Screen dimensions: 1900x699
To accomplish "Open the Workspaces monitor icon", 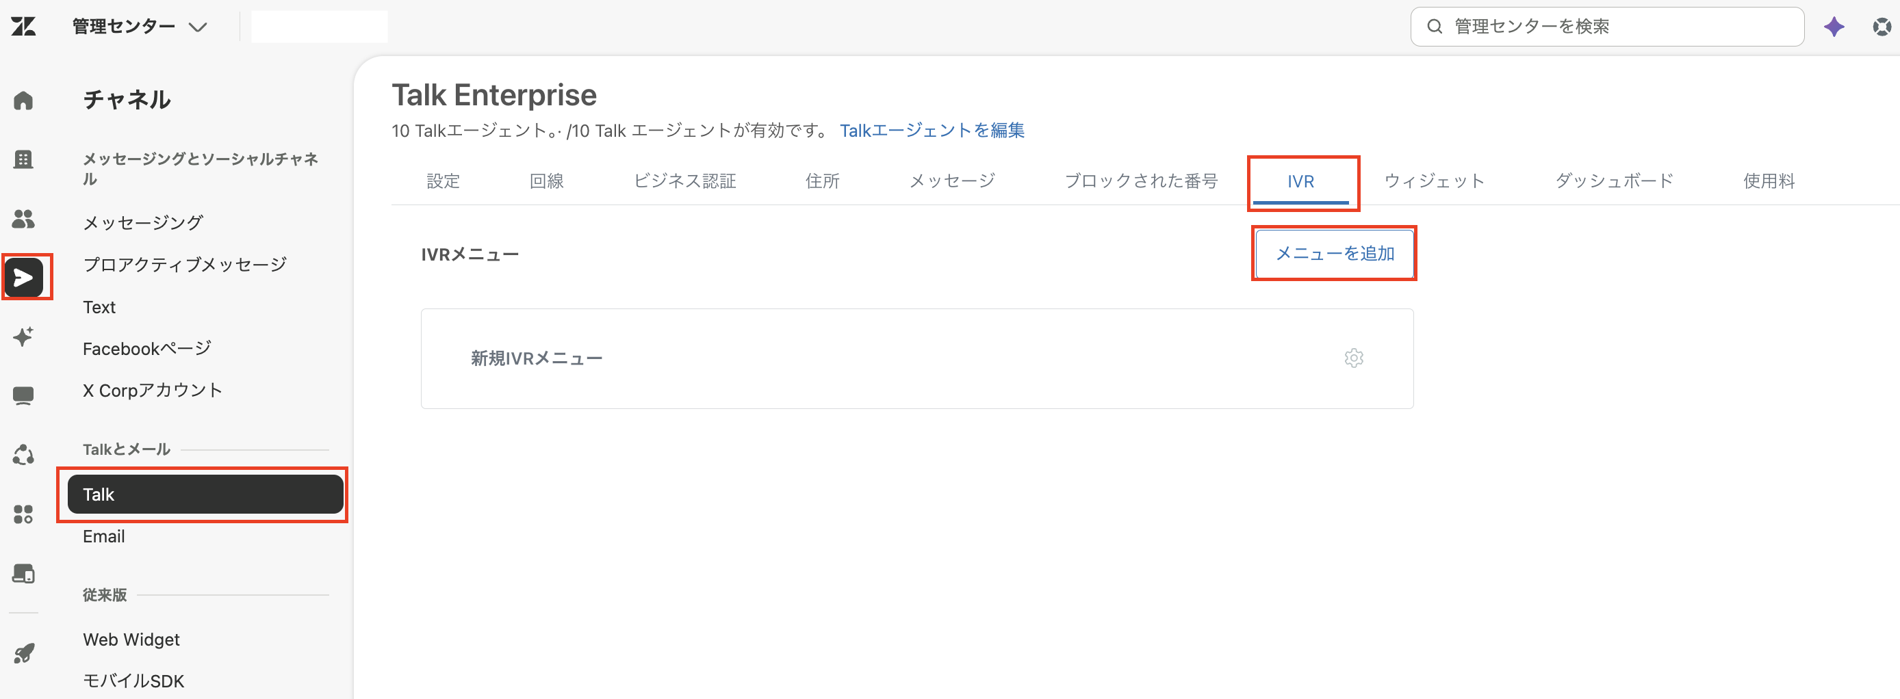I will tap(23, 396).
